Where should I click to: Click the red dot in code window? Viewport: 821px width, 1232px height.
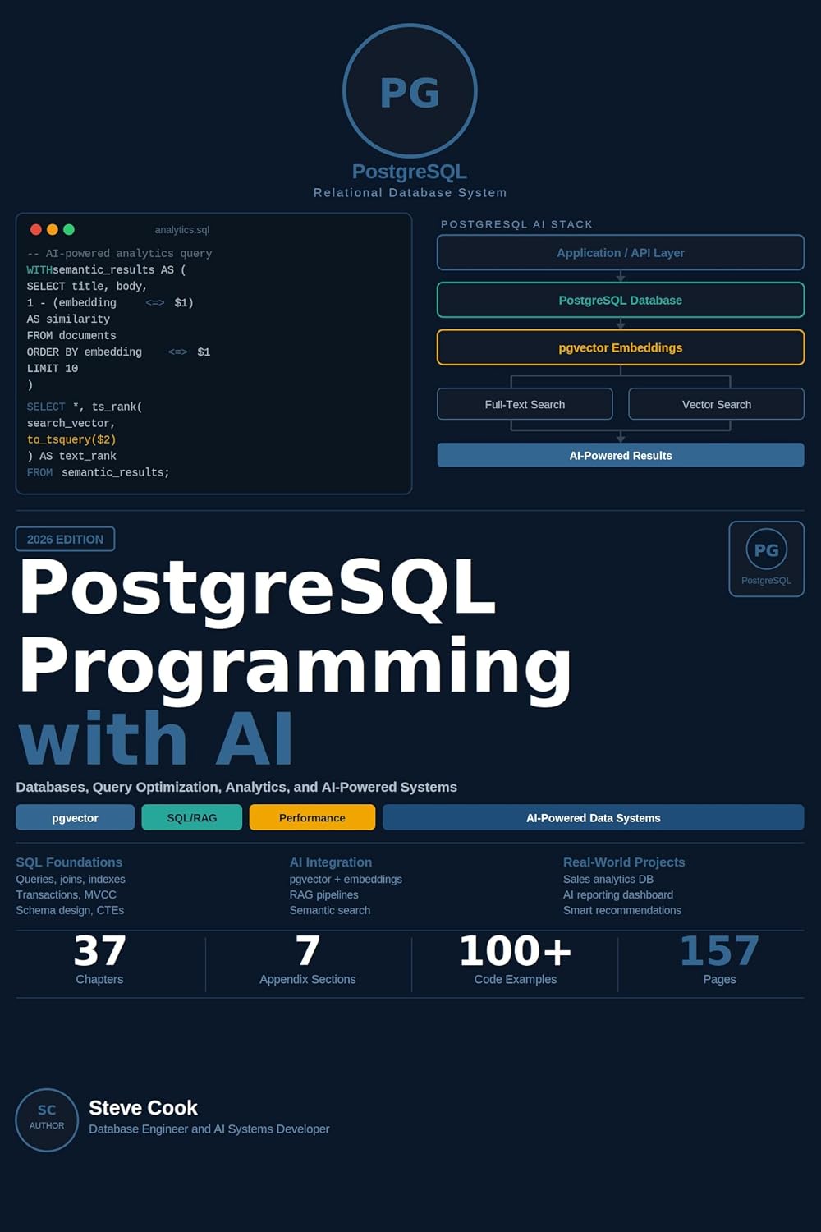(36, 230)
